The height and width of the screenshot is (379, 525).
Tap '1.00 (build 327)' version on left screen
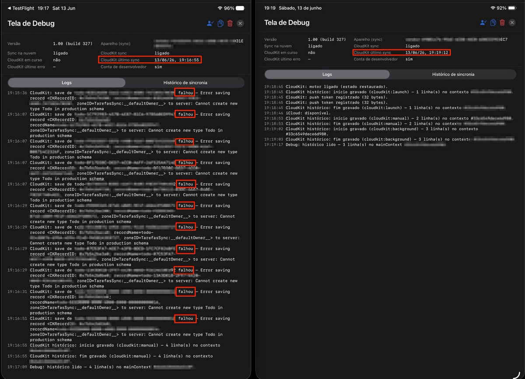72,44
